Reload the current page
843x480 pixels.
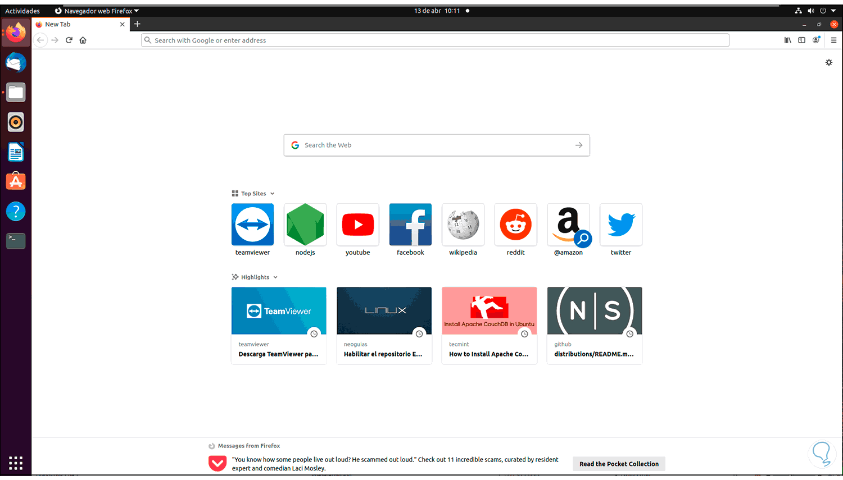[x=69, y=40]
